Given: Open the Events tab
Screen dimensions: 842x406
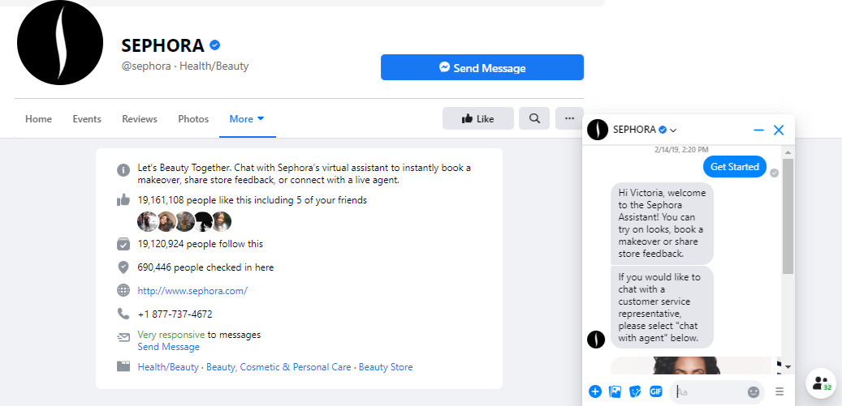Looking at the screenshot, I should pyautogui.click(x=87, y=119).
